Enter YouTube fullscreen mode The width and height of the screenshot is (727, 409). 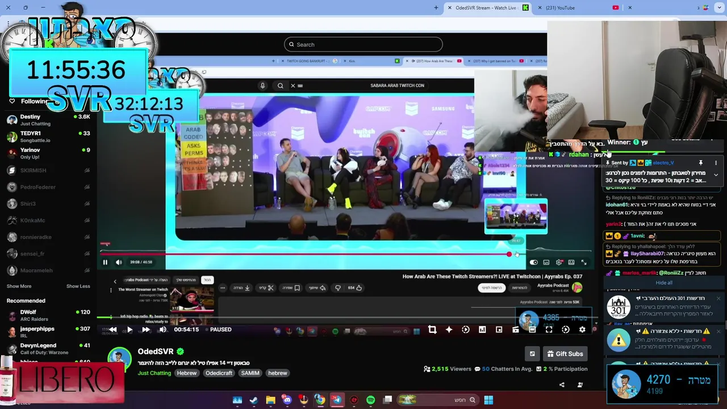pos(583,262)
